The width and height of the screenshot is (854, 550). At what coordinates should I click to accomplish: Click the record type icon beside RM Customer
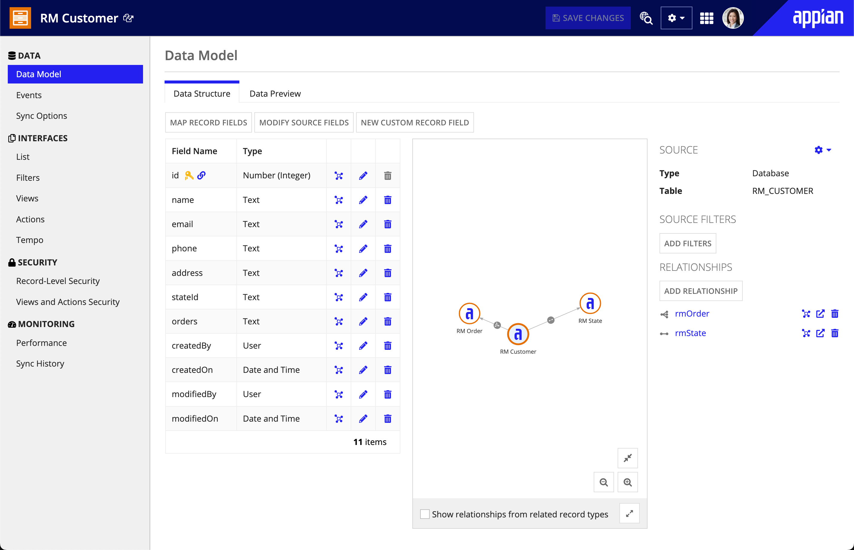20,18
